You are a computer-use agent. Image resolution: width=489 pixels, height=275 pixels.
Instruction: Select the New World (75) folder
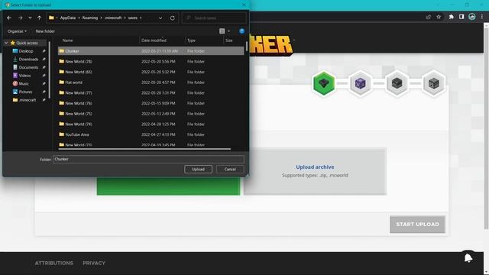coord(151,114)
